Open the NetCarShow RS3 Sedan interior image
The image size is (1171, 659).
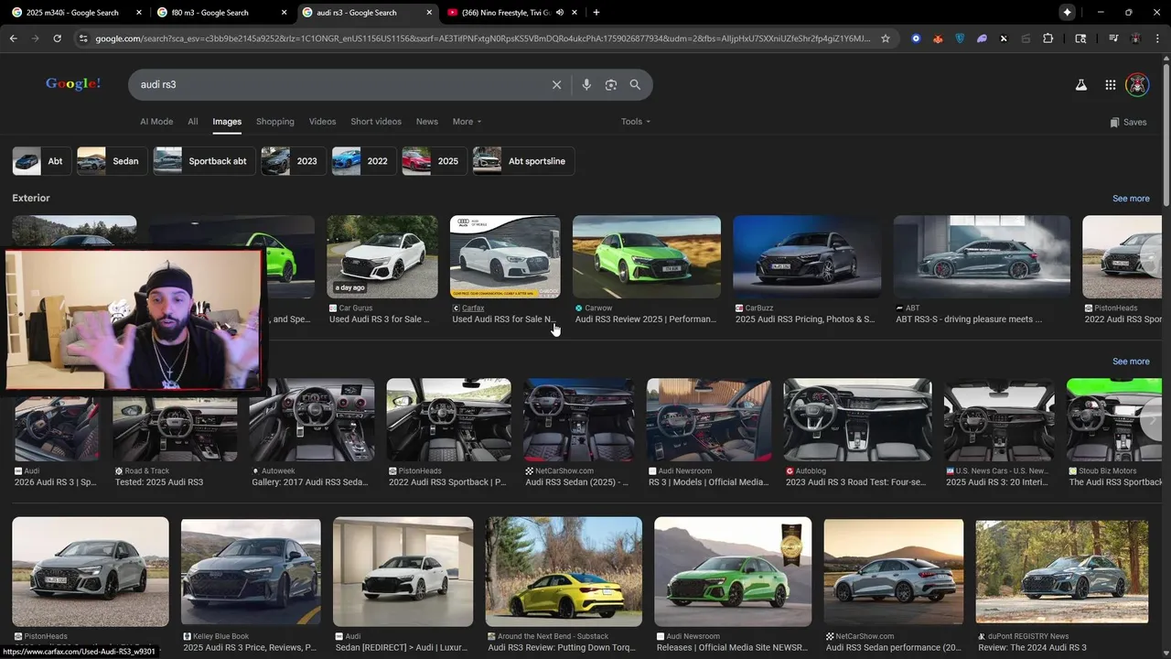(x=578, y=419)
